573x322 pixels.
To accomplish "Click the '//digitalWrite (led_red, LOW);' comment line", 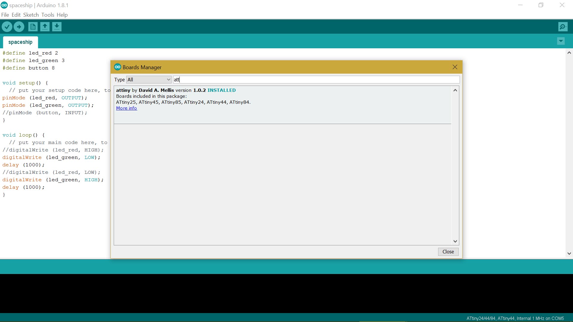I will tap(51, 172).
